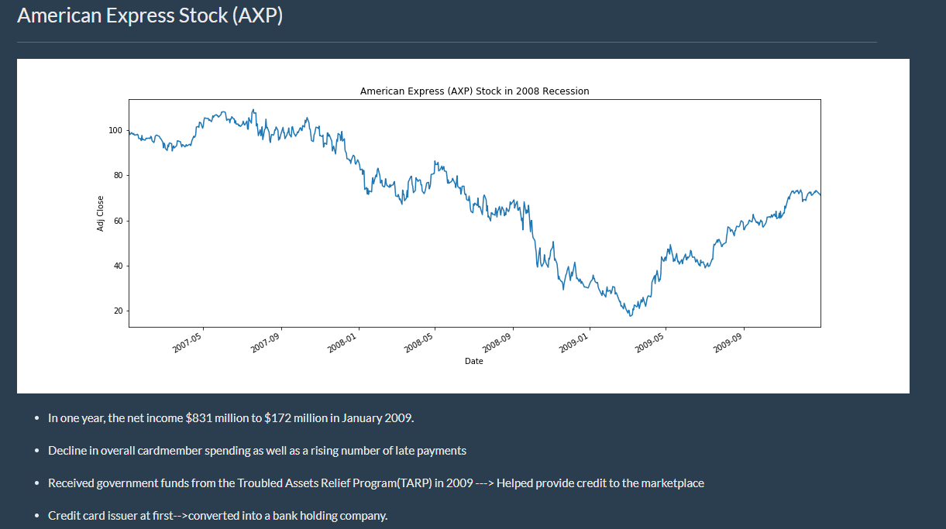This screenshot has width=946, height=529.
Task: Click the 80 value on the y-axis
Action: 117,176
